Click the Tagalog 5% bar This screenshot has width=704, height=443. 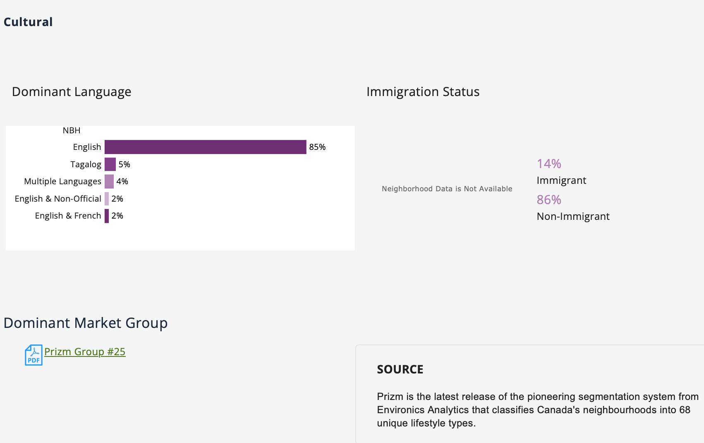pyautogui.click(x=110, y=164)
